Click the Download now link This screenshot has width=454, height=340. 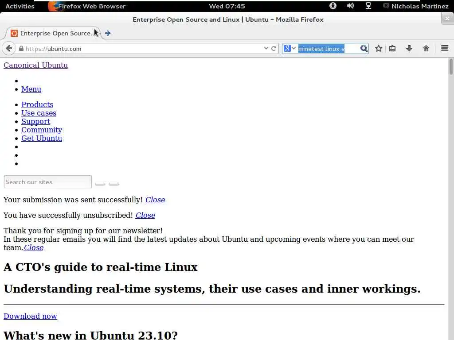[x=31, y=316]
